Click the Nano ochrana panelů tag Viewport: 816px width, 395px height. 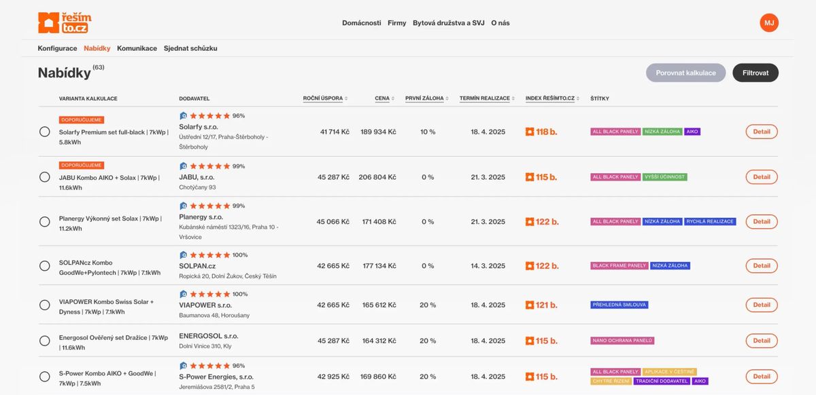pos(622,341)
